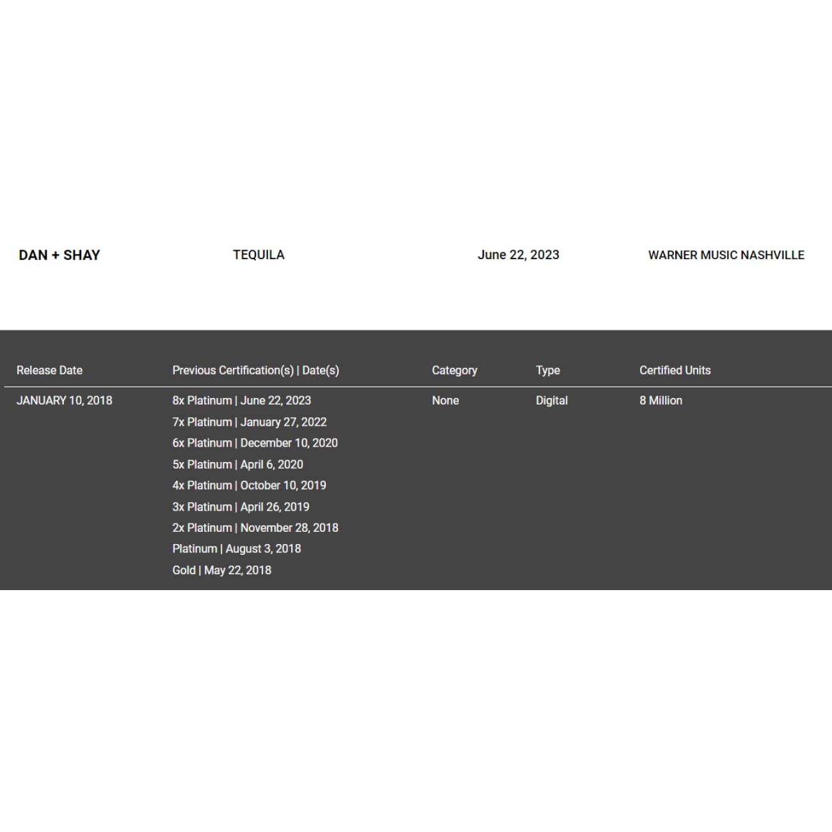Click the certification date June 22, 2023 in the header row
832x832 pixels.
point(518,255)
